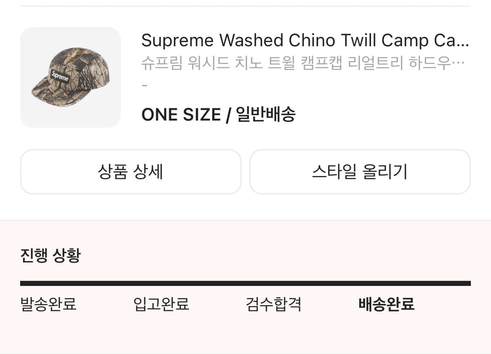Click the ONE SIZE size label
Screen dimensions: 491x354
pos(181,115)
